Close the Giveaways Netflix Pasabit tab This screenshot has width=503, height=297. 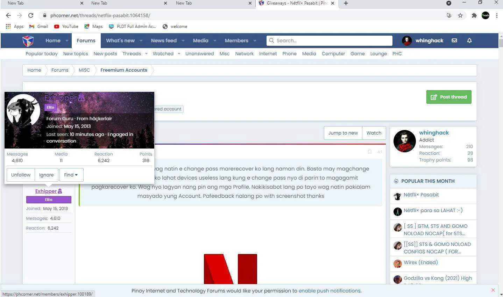333,3
